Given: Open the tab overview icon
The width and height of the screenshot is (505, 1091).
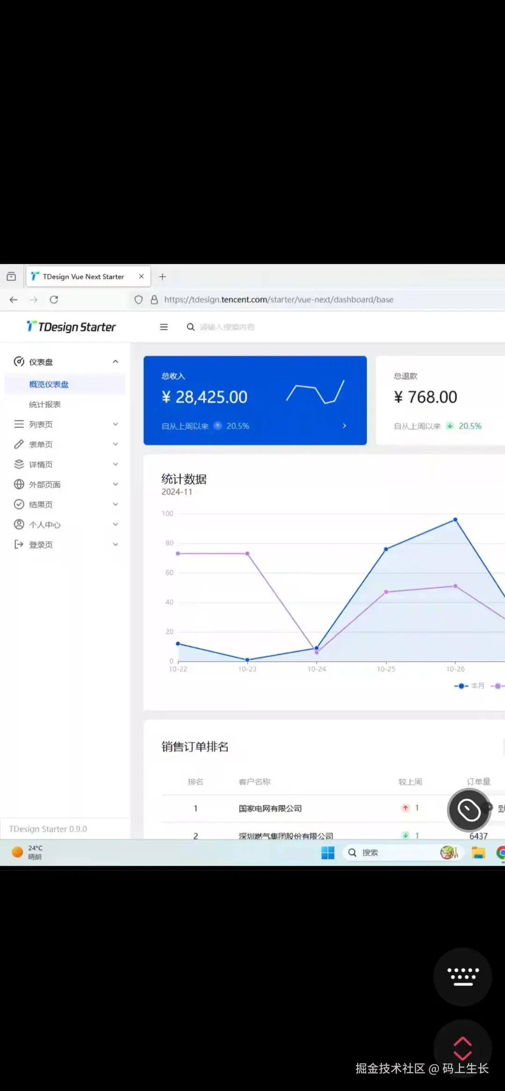Looking at the screenshot, I should pos(11,277).
